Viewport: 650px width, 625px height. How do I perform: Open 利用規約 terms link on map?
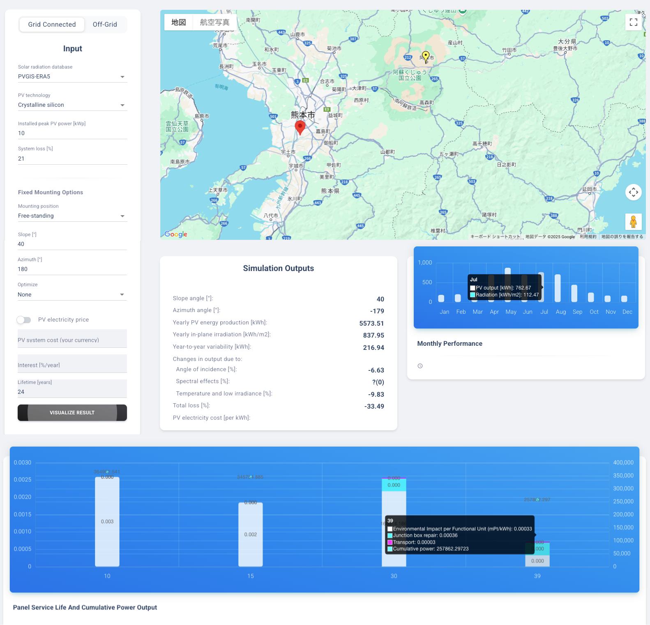(588, 237)
